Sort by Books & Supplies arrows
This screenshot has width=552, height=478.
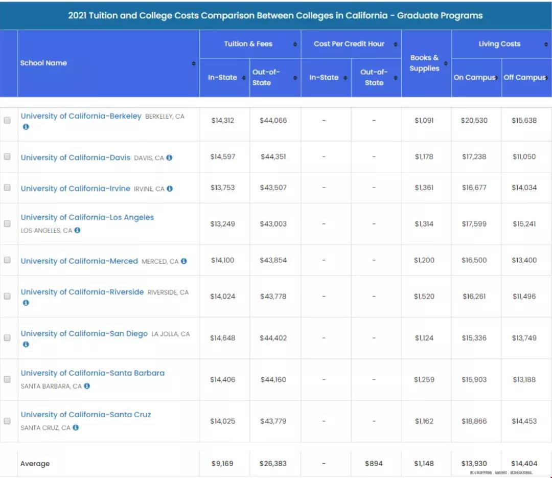coord(446,63)
